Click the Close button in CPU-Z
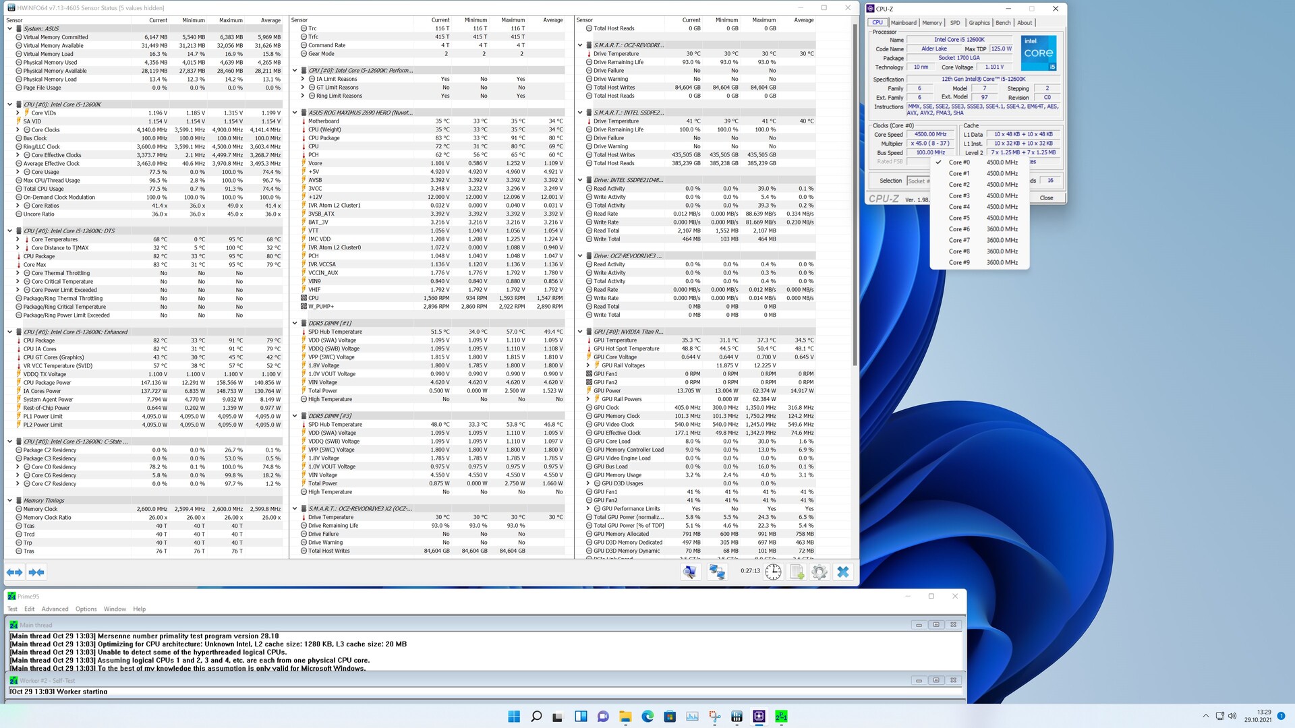This screenshot has width=1295, height=728. tap(1046, 198)
